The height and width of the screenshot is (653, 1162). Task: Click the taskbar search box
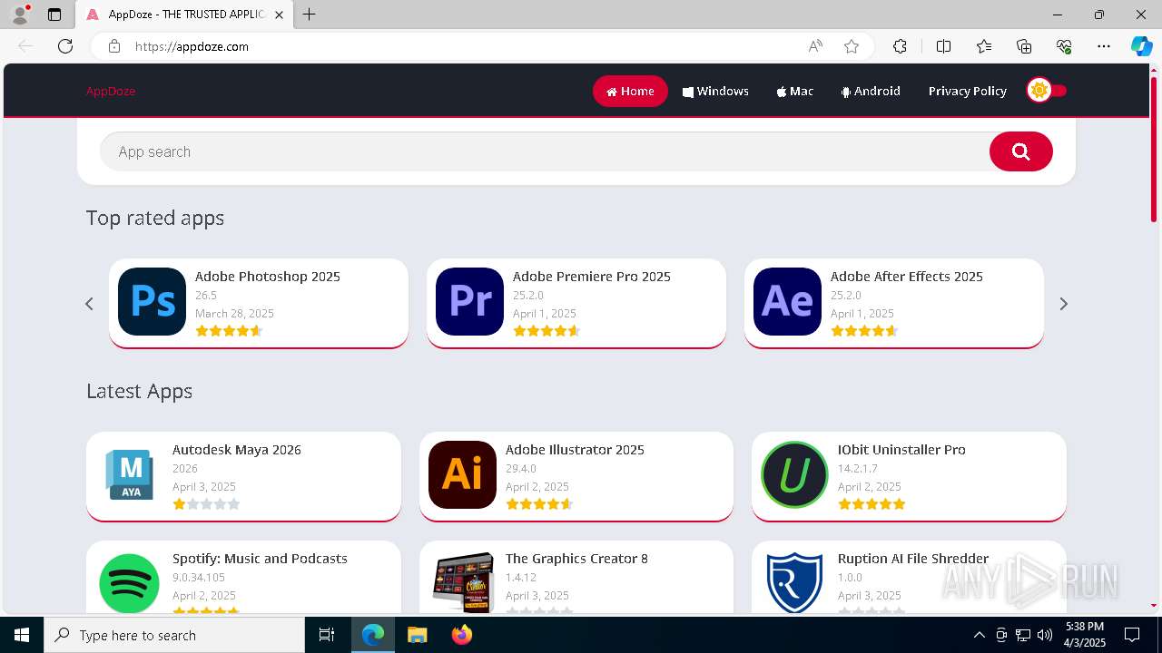tap(174, 635)
